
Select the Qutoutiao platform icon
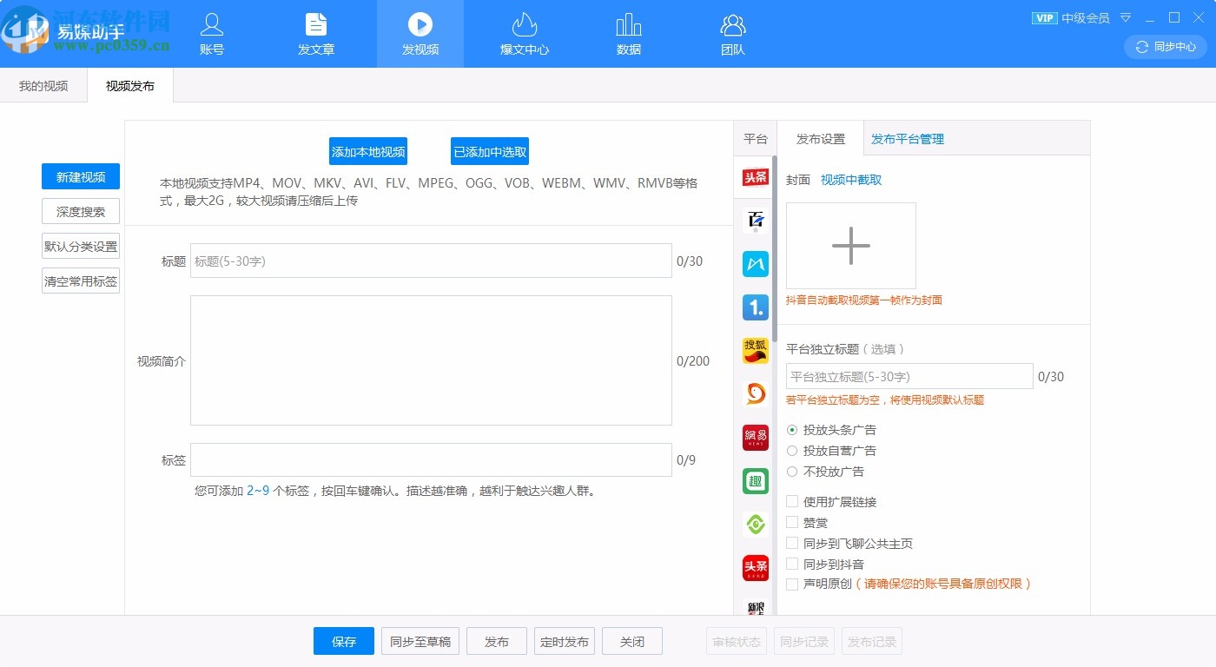(754, 480)
